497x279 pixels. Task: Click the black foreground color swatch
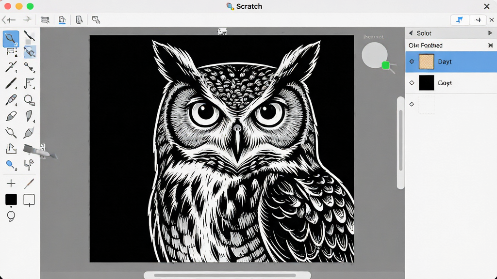click(11, 200)
